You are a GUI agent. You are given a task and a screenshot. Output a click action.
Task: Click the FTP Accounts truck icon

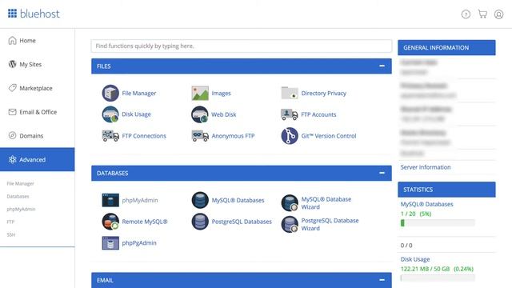click(x=290, y=114)
